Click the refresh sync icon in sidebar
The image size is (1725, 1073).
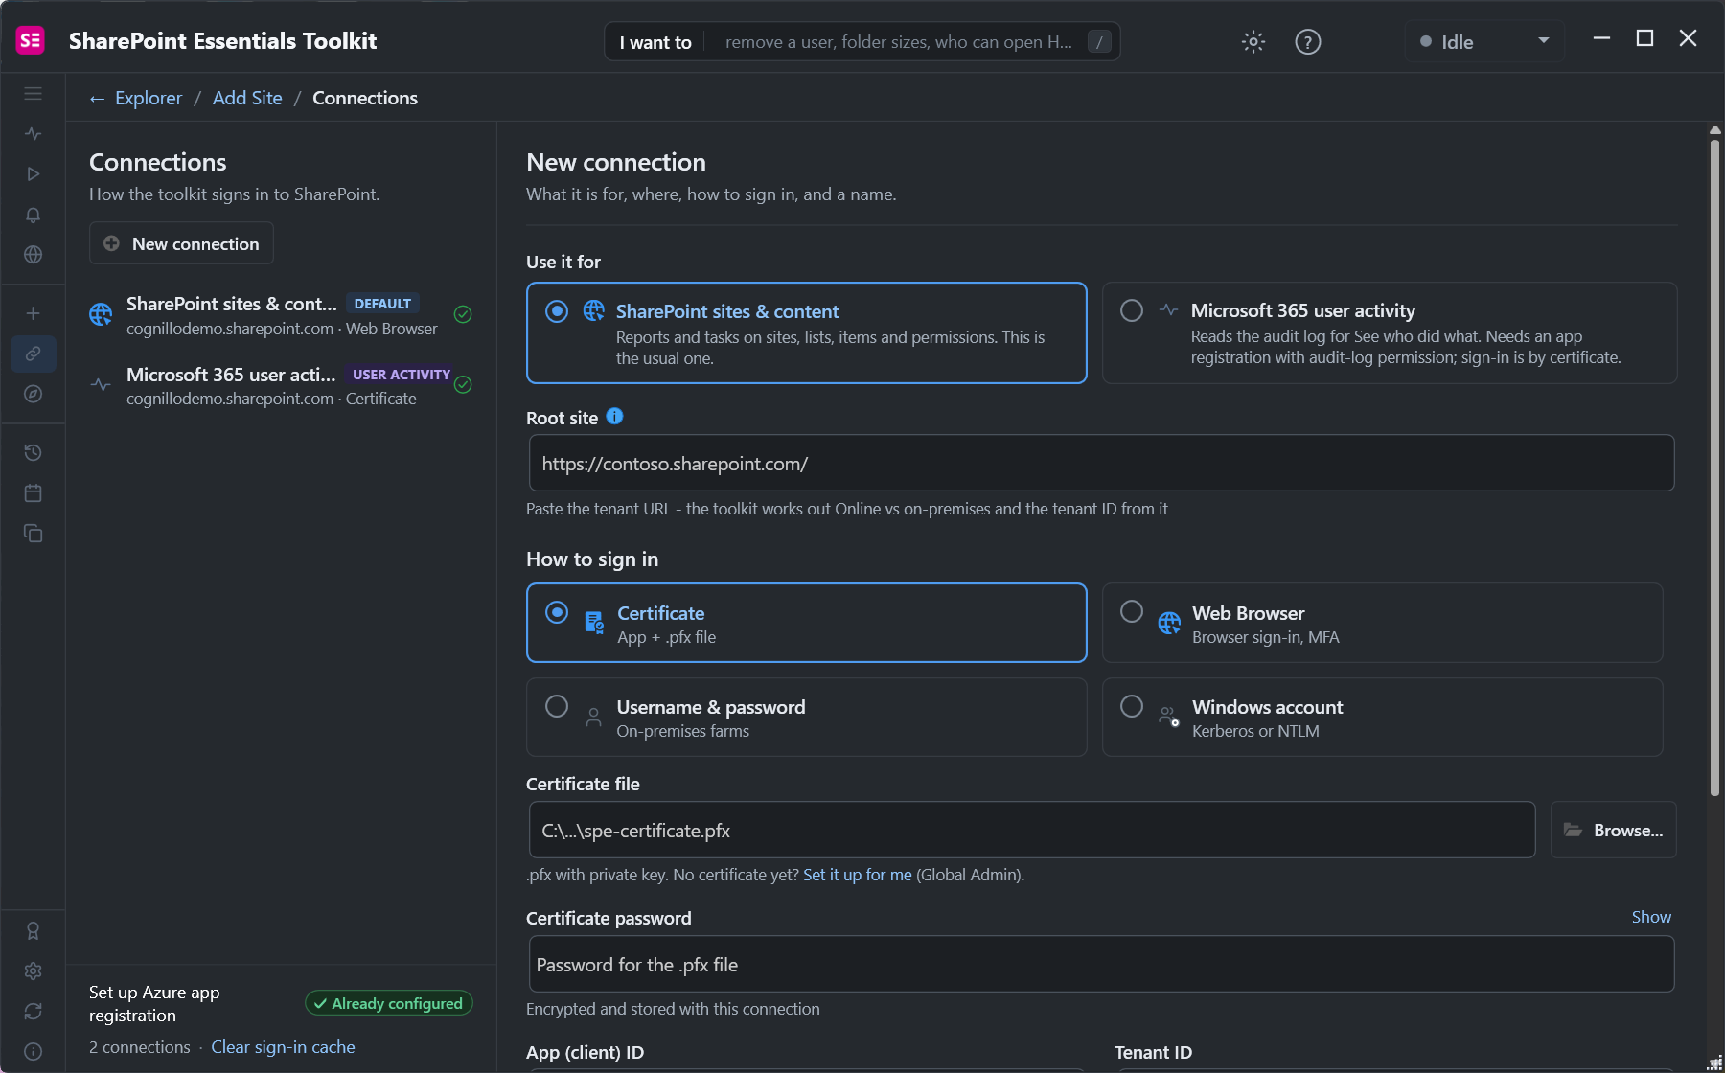pos(33,1012)
